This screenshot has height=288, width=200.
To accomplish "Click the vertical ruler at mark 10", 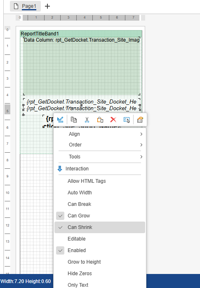I will 7,193.
